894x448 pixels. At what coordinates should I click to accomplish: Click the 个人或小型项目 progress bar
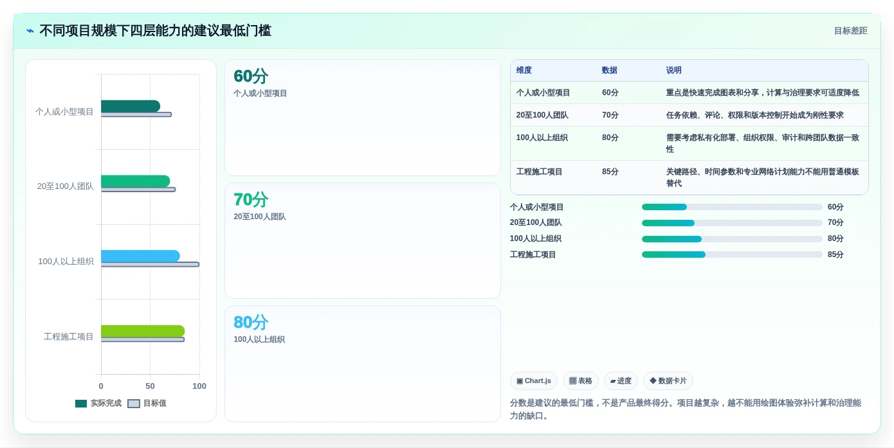(x=732, y=207)
